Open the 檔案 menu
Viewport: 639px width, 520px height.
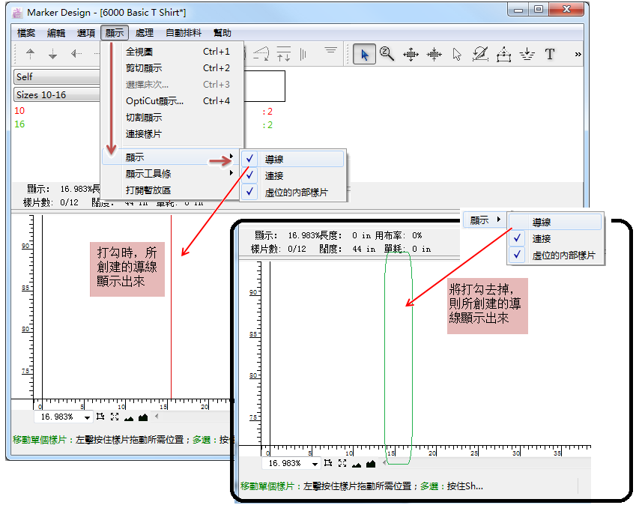point(26,33)
